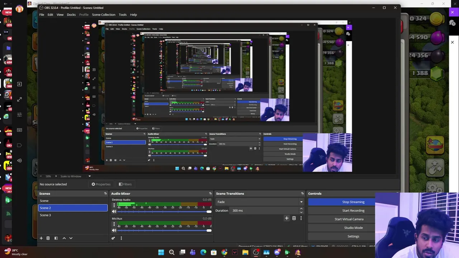The width and height of the screenshot is (459, 258).
Task: Add a configurable transition with the plus
Action: pos(287,218)
